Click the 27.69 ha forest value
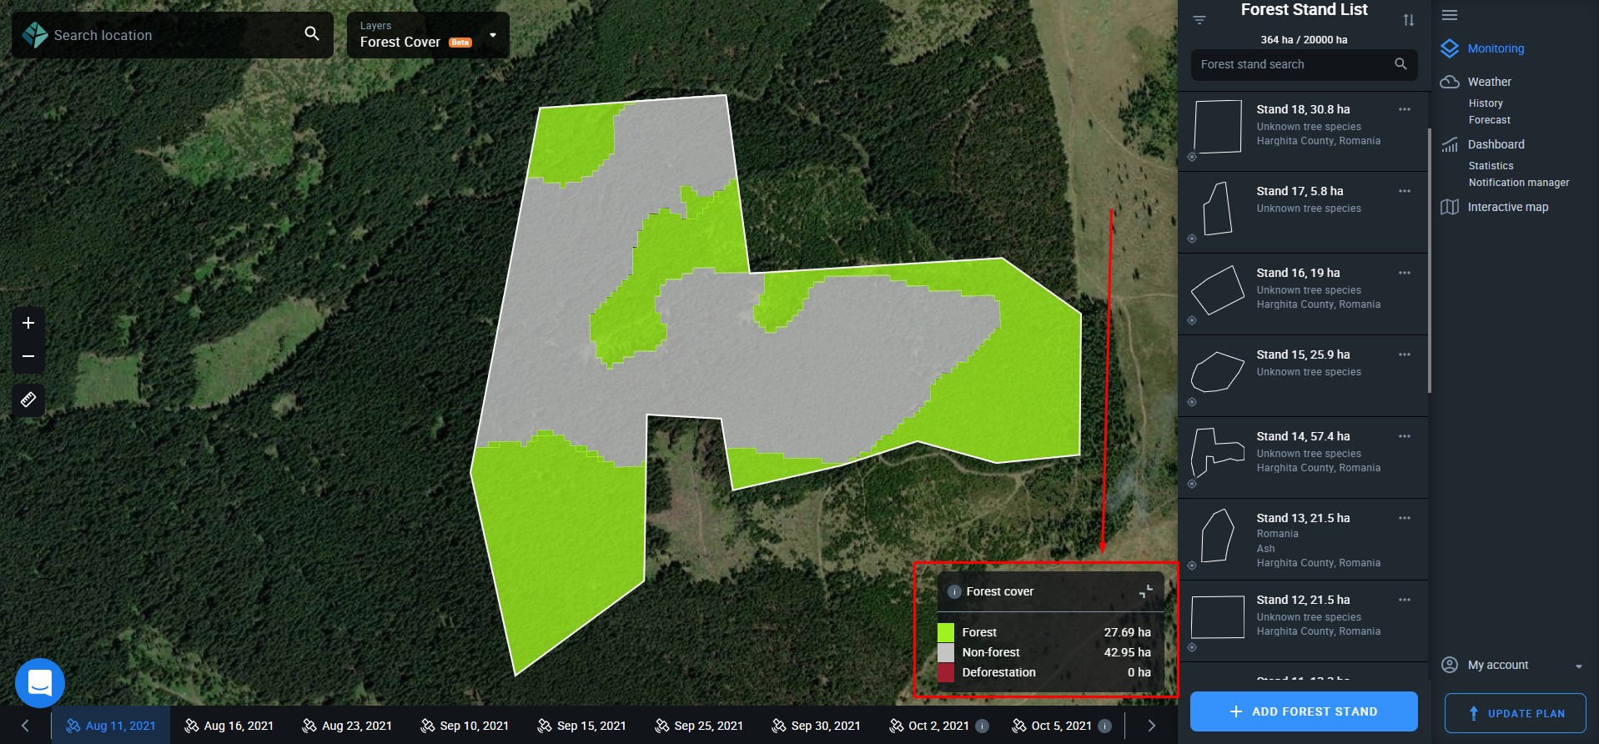Screen dimensions: 1599x744 point(1127,632)
